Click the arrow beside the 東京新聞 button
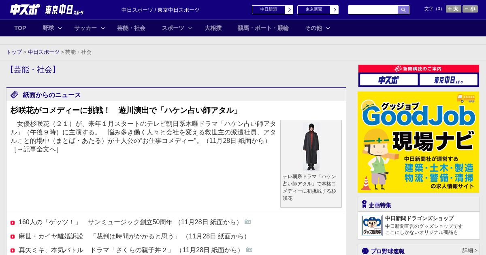 [x=335, y=10]
